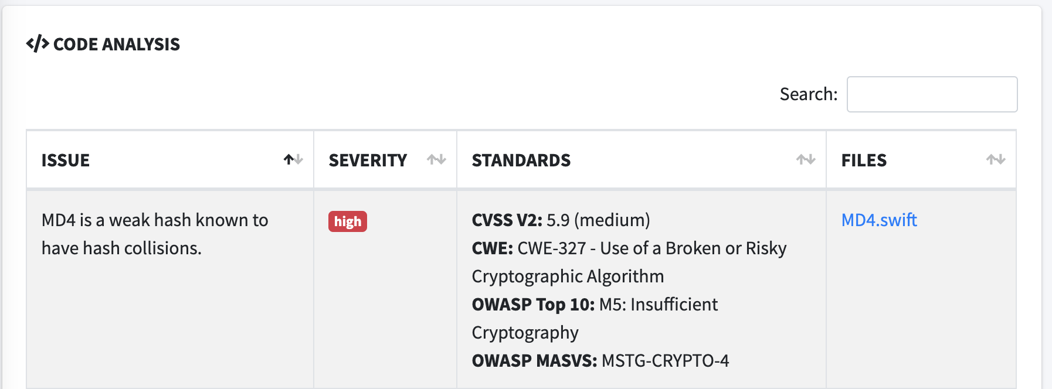Select the MD4 weak hash issue description
Screen dimensions: 1052x389
(155, 234)
